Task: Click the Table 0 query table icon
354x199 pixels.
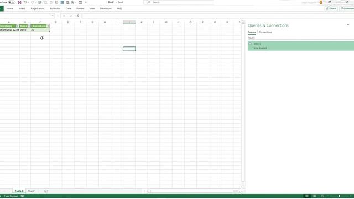Action: pos(250,44)
